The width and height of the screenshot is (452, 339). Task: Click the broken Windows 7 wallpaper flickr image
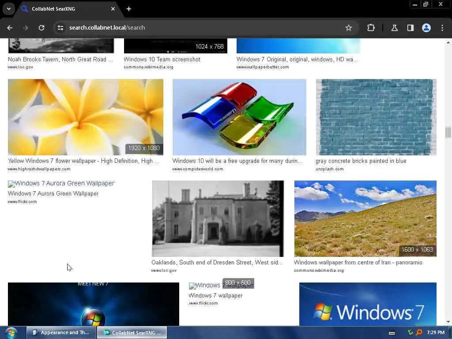[221, 286]
